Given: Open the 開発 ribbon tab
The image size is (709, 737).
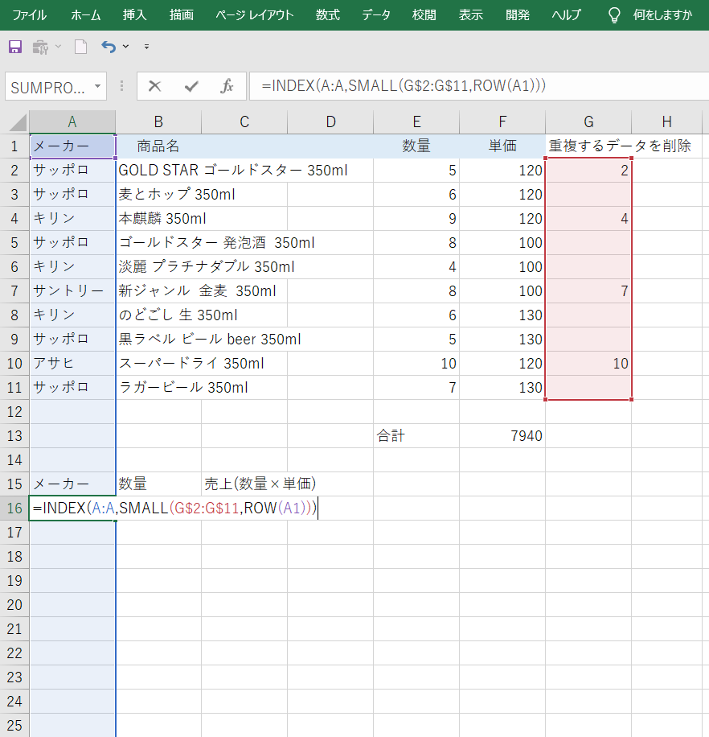Looking at the screenshot, I should point(518,14).
